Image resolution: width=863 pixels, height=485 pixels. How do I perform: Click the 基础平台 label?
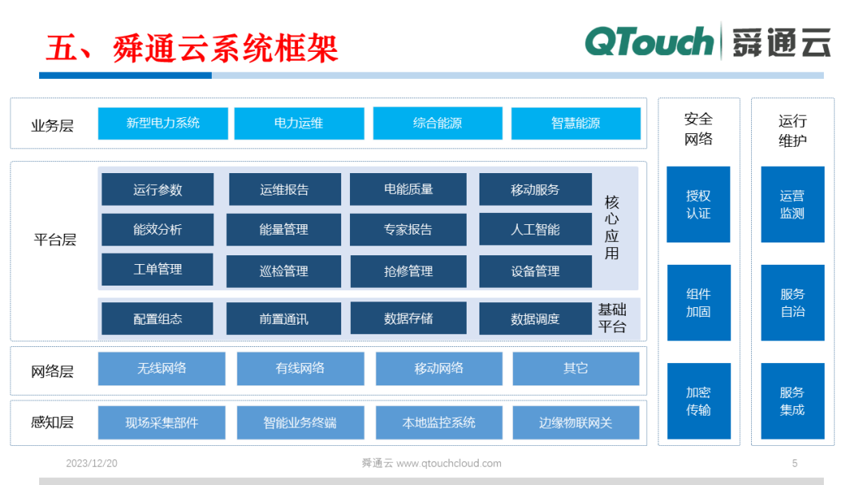[x=612, y=317]
